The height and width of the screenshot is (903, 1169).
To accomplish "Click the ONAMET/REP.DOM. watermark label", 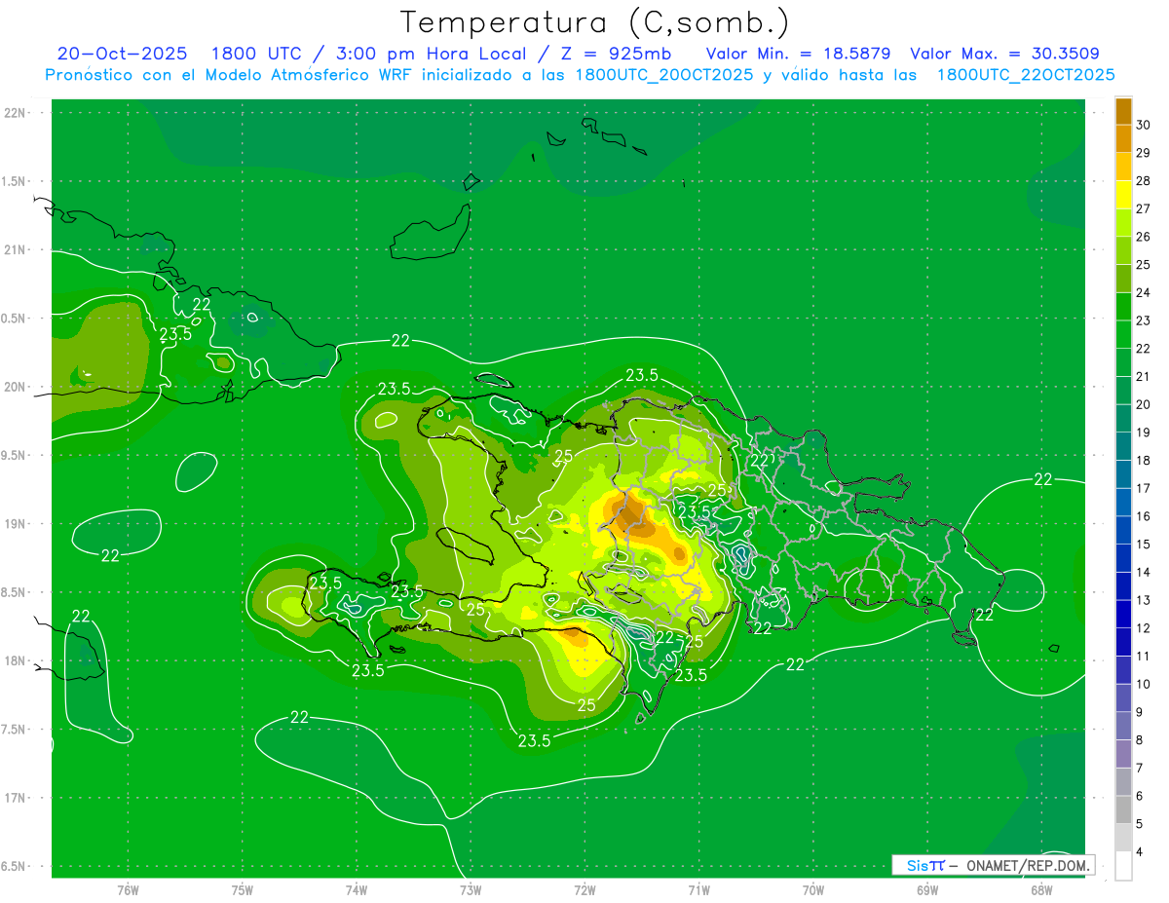I will pos(1028,865).
